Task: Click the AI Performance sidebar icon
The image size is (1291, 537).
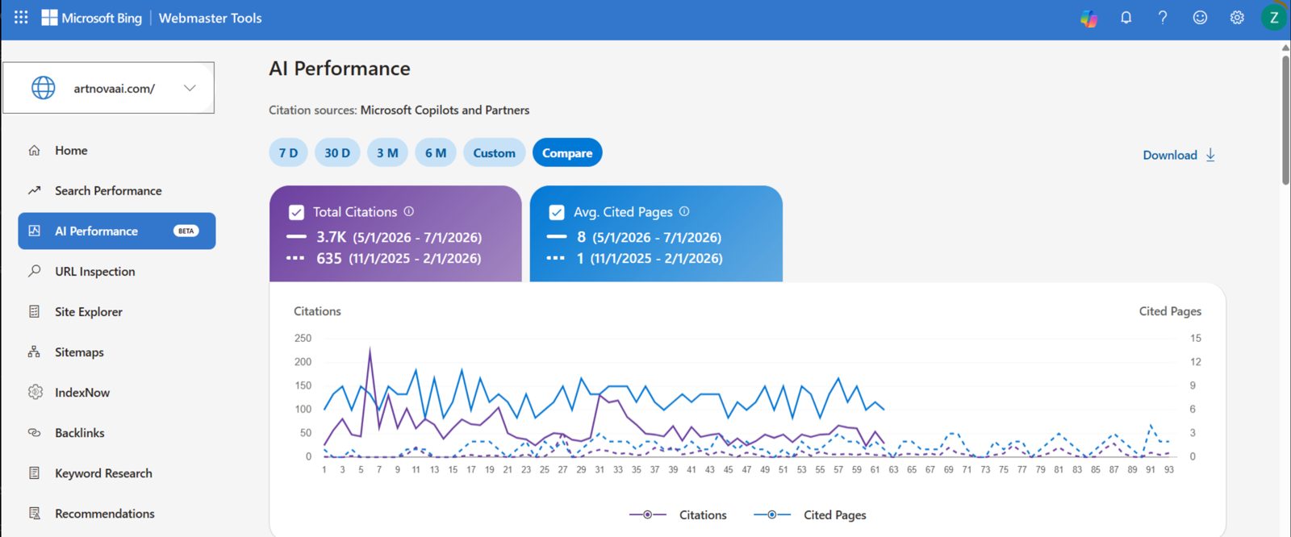Action: tap(34, 231)
